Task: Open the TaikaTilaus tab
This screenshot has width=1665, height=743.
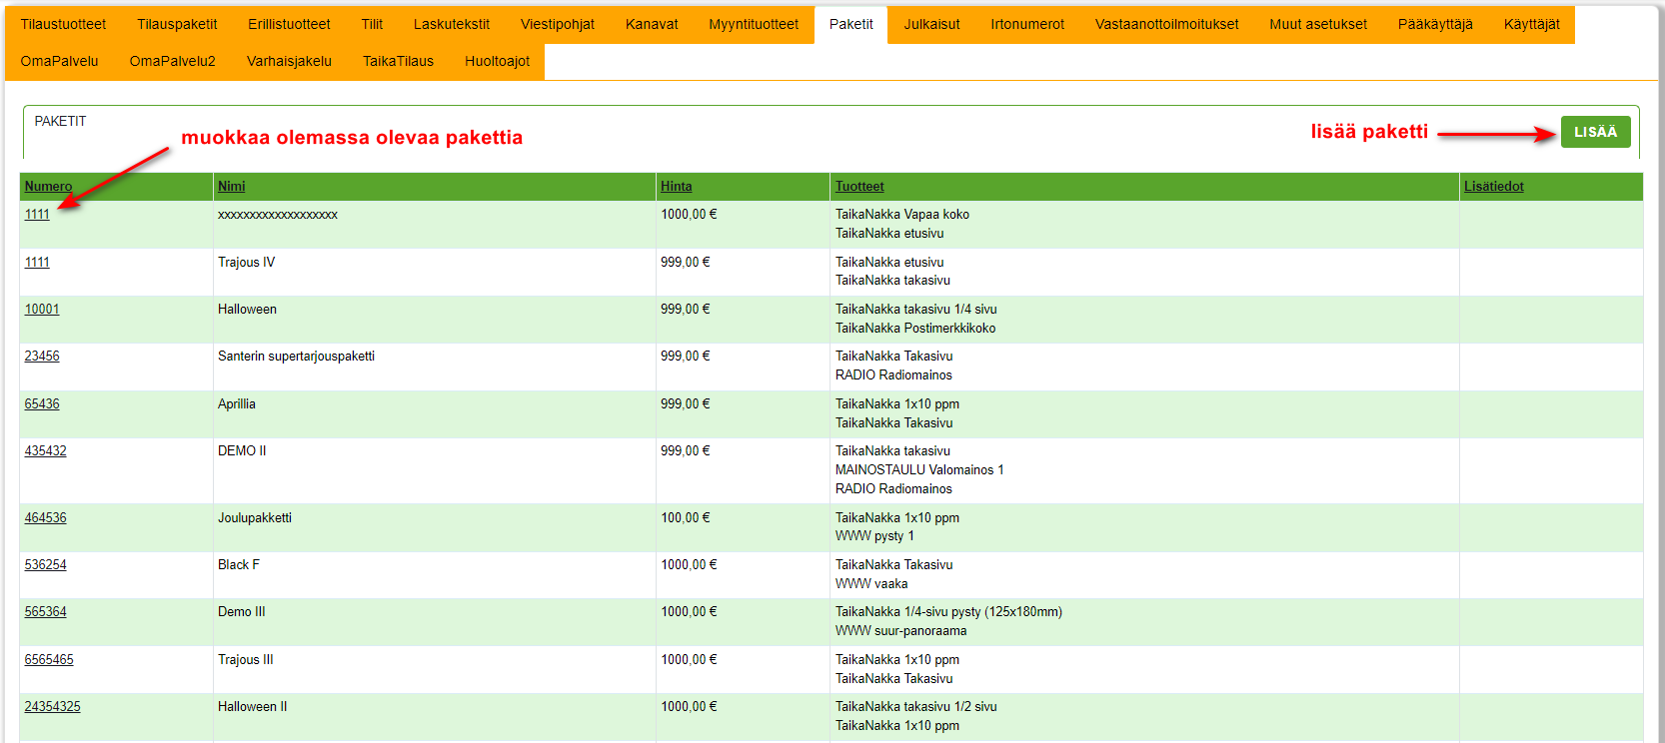Action: pos(398,61)
